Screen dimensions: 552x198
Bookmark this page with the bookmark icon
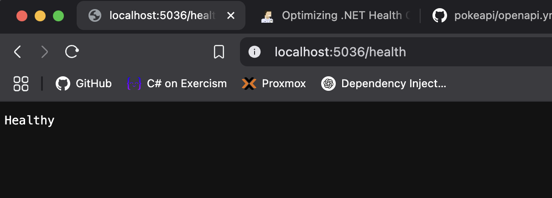pos(219,52)
